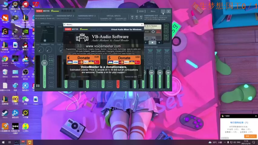Viewport: 258px width, 145px height.
Task: Open the Windows Start menu
Action: [3, 142]
